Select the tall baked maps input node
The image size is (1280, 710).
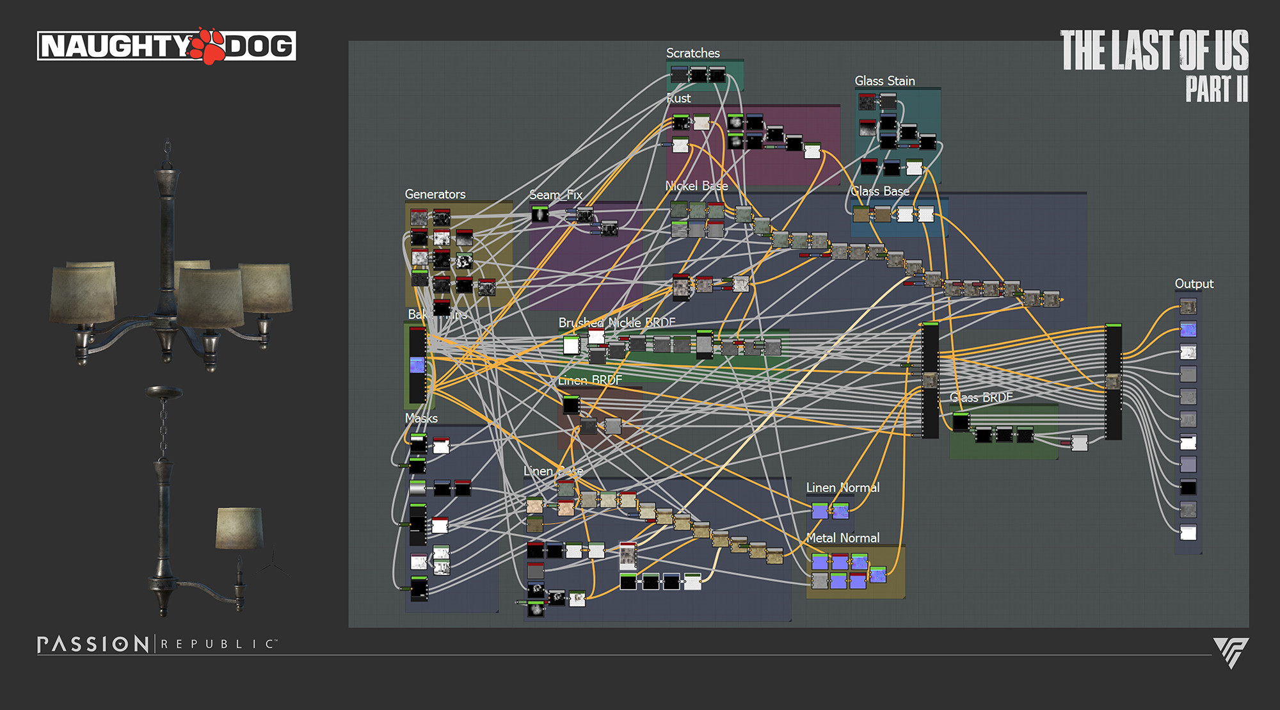417,365
